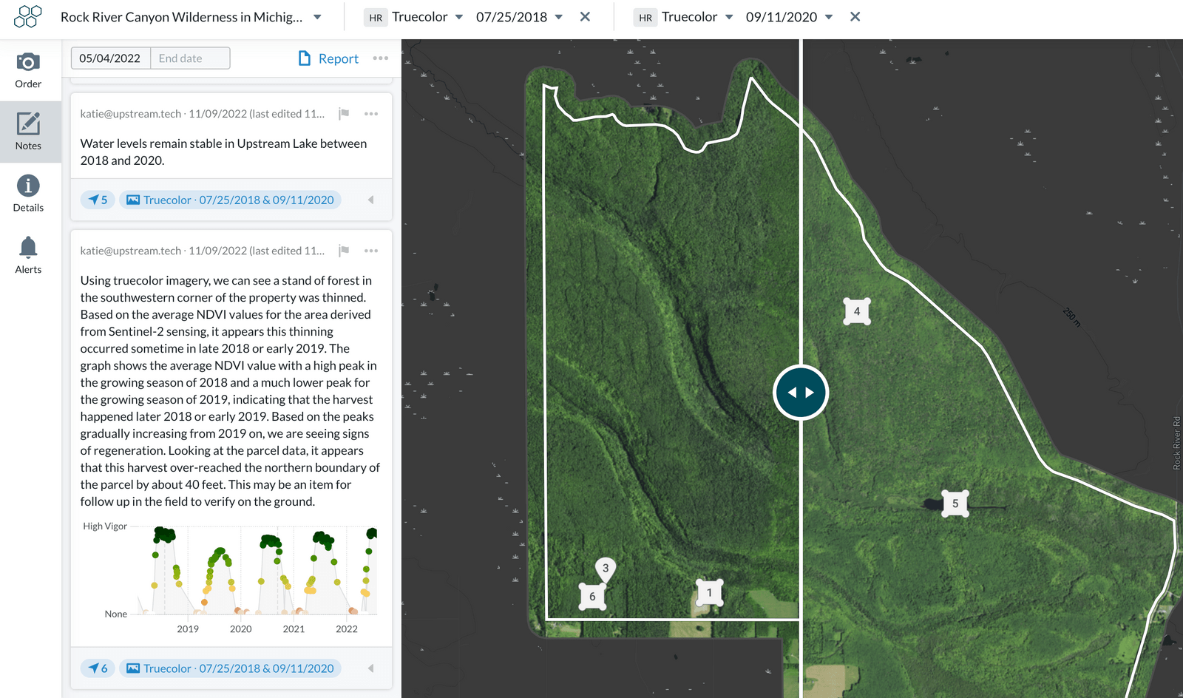Flag the Water levels note

(x=344, y=114)
